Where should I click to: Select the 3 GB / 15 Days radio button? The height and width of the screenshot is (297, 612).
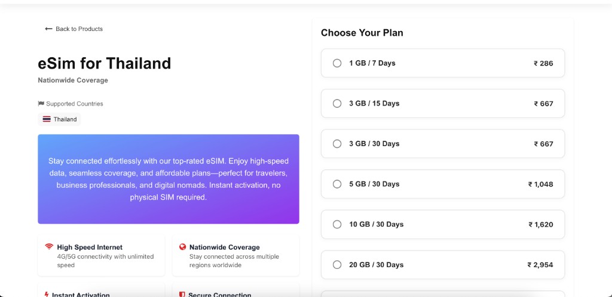click(x=337, y=103)
